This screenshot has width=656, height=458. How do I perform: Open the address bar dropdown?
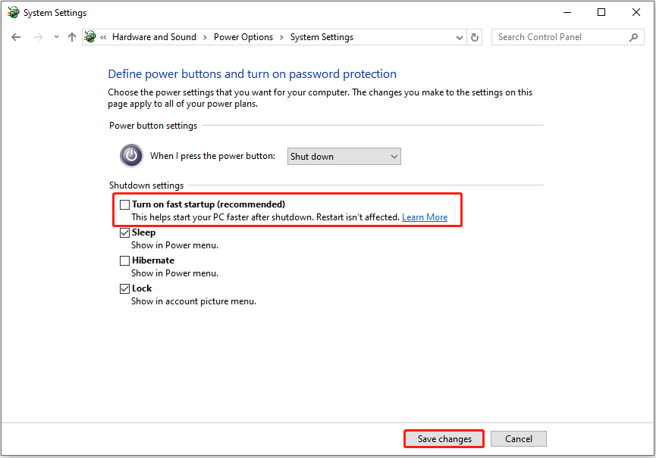[459, 36]
